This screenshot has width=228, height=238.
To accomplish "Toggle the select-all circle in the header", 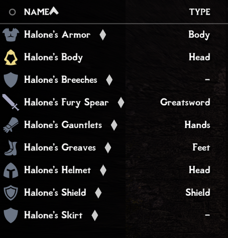I will click(12, 12).
